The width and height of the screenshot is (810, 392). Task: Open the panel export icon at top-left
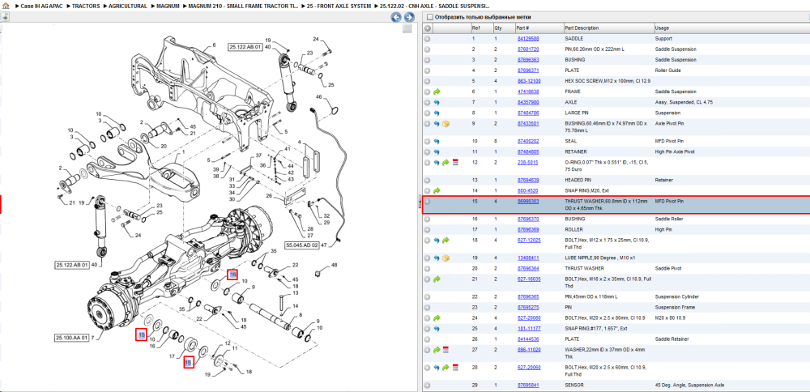point(5,17)
